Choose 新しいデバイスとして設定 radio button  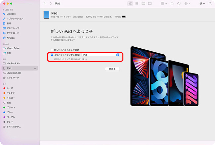(52, 50)
